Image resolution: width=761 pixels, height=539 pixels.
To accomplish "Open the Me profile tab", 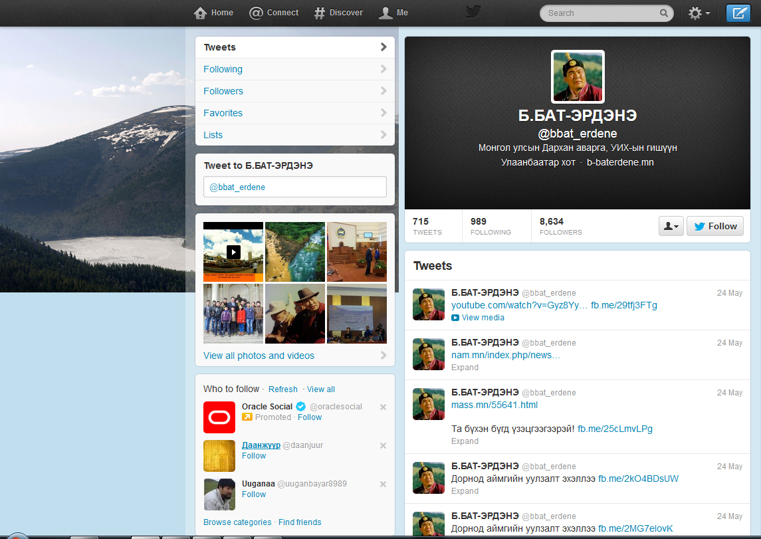I will pyautogui.click(x=393, y=13).
